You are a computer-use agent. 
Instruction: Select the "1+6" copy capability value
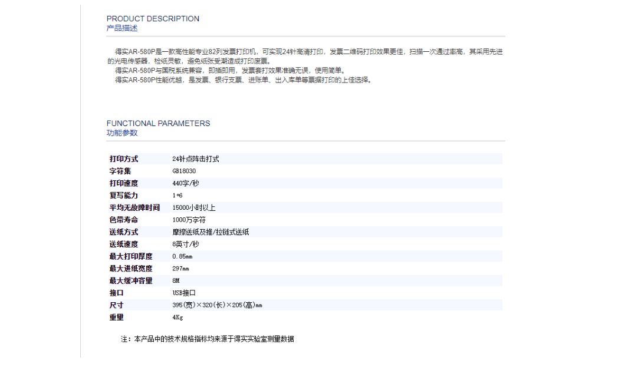coord(177,196)
